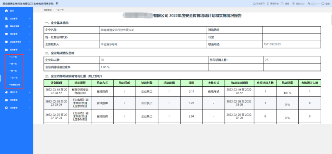Click the 财务管理 card icon in sidebar
The image size is (332, 154).
click(6, 100)
